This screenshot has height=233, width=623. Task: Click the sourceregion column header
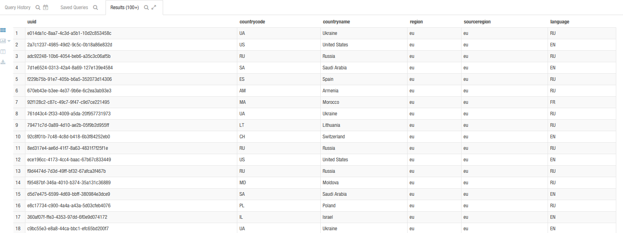[x=477, y=22]
